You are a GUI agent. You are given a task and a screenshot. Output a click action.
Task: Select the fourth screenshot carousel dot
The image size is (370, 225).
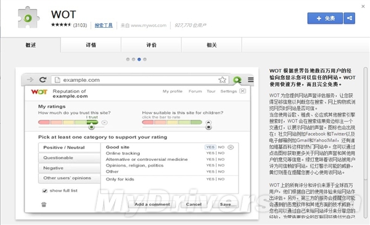pos(145,59)
